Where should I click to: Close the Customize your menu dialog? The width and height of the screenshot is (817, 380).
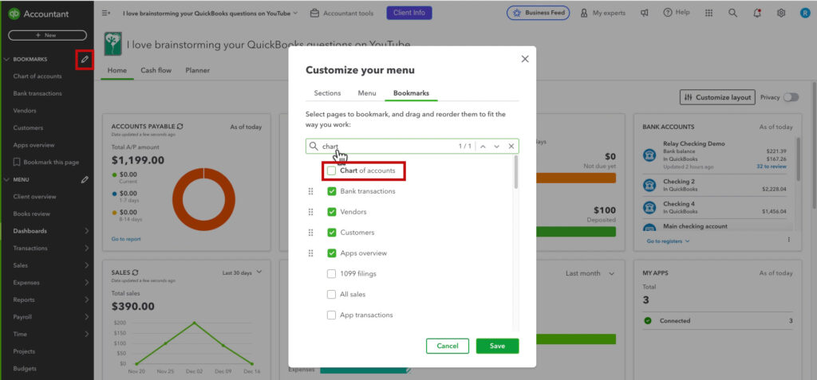(525, 59)
